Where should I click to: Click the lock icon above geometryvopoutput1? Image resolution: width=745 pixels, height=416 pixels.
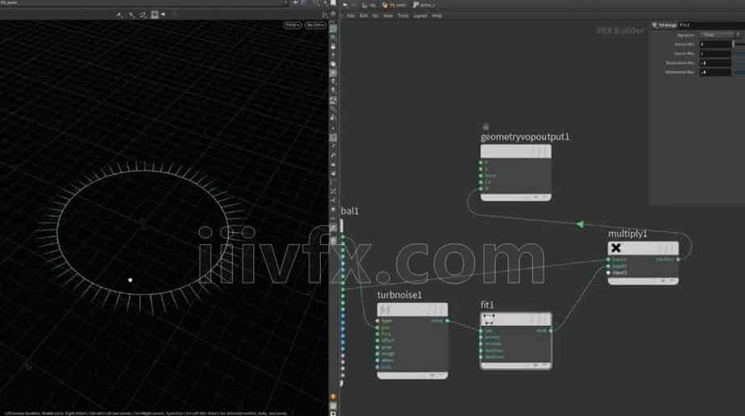tap(485, 127)
